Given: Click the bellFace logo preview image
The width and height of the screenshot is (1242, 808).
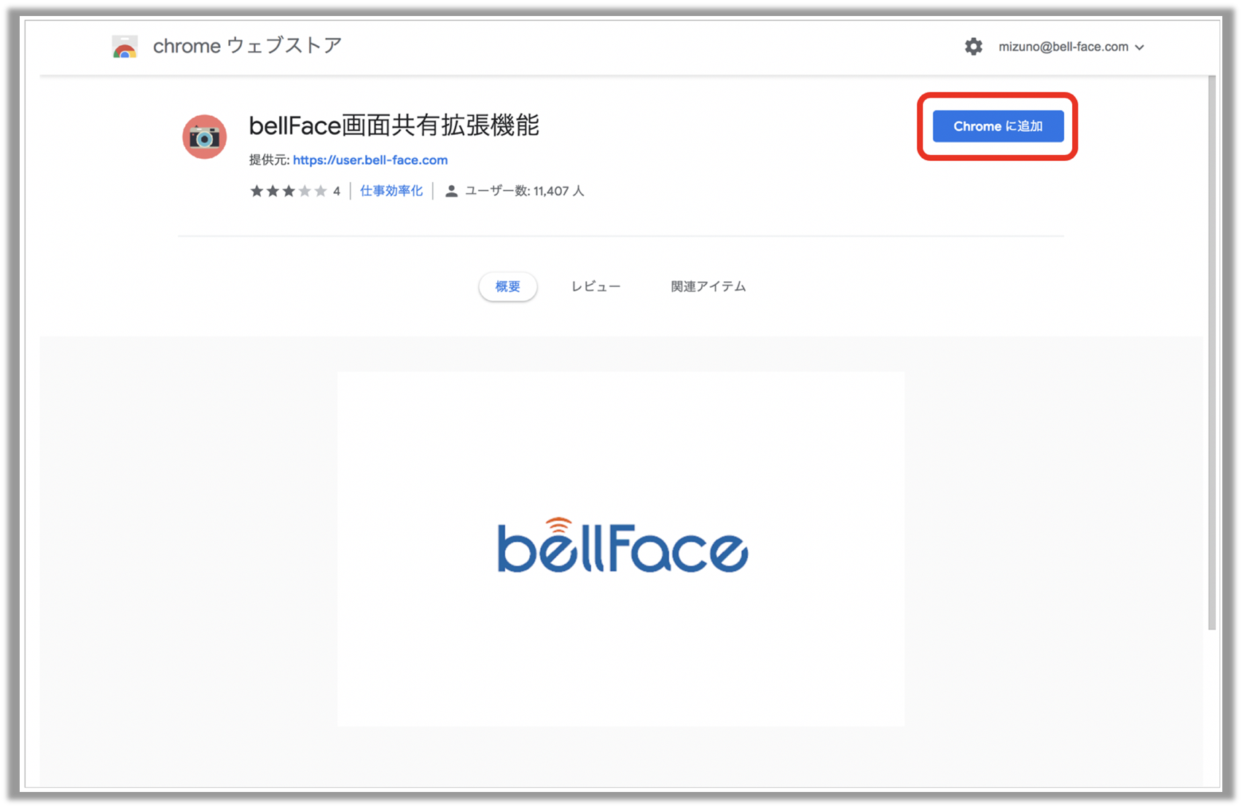Looking at the screenshot, I should pos(621,549).
